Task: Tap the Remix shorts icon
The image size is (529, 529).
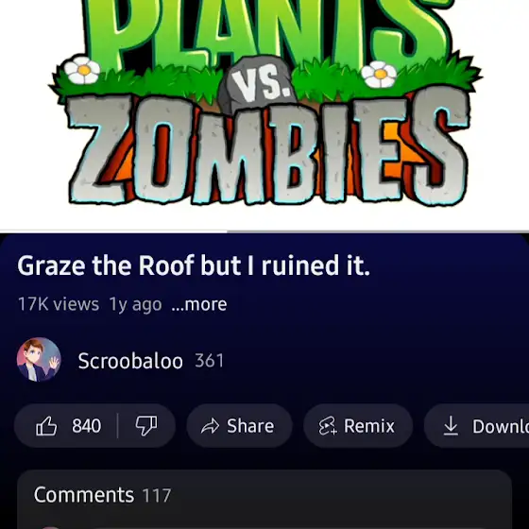Action: coord(328,426)
